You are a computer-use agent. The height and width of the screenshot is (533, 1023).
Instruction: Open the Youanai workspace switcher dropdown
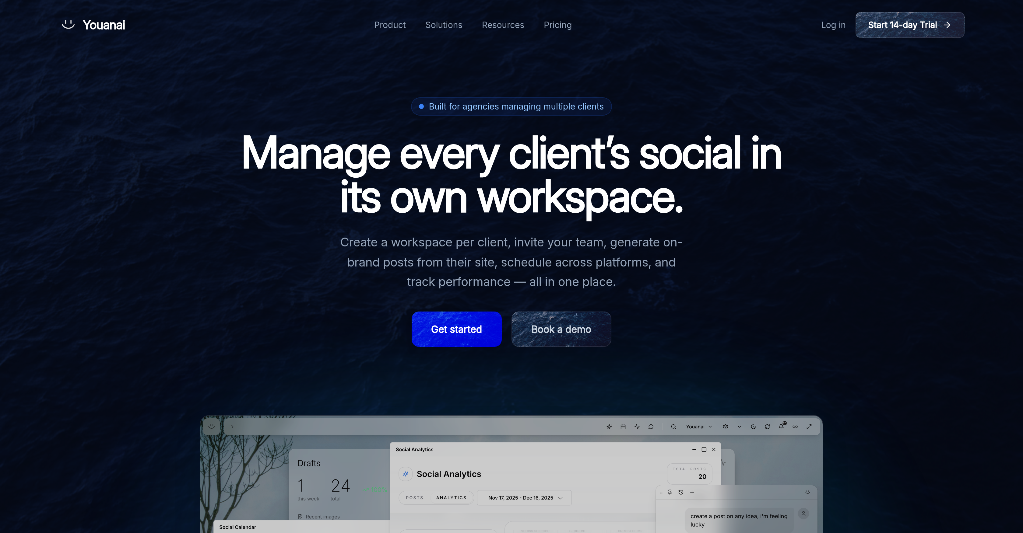tap(699, 427)
